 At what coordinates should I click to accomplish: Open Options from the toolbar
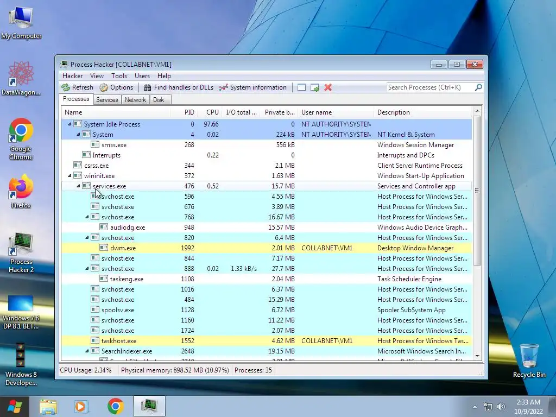(x=116, y=87)
